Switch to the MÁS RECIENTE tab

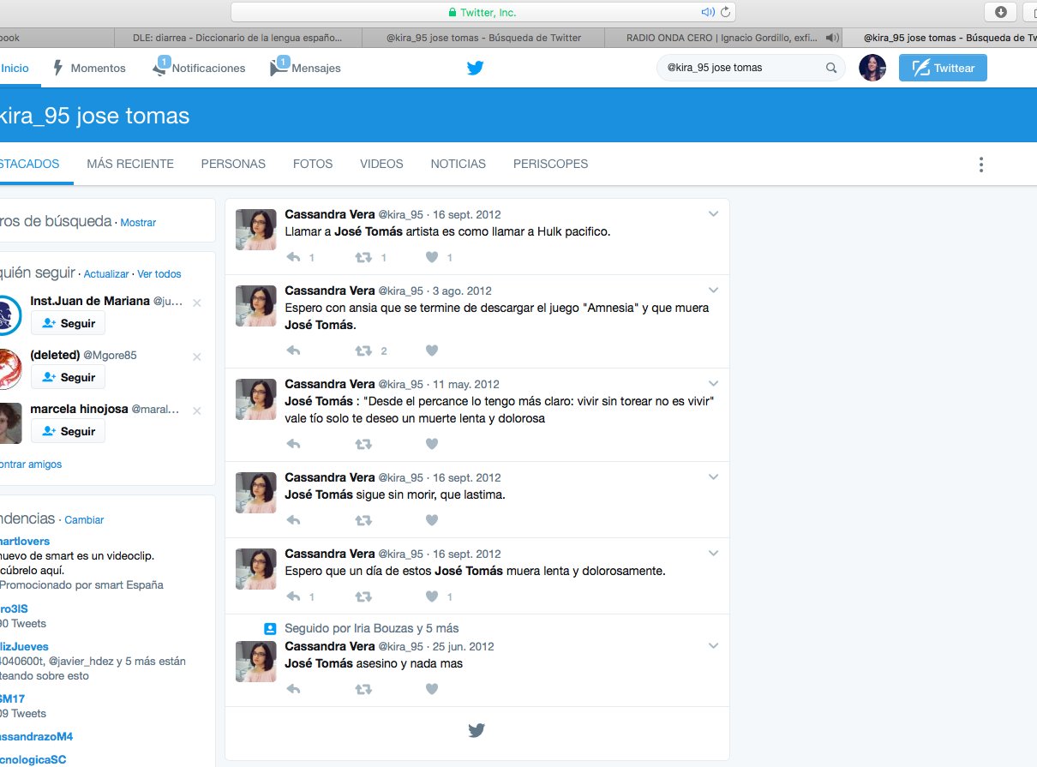pyautogui.click(x=130, y=164)
